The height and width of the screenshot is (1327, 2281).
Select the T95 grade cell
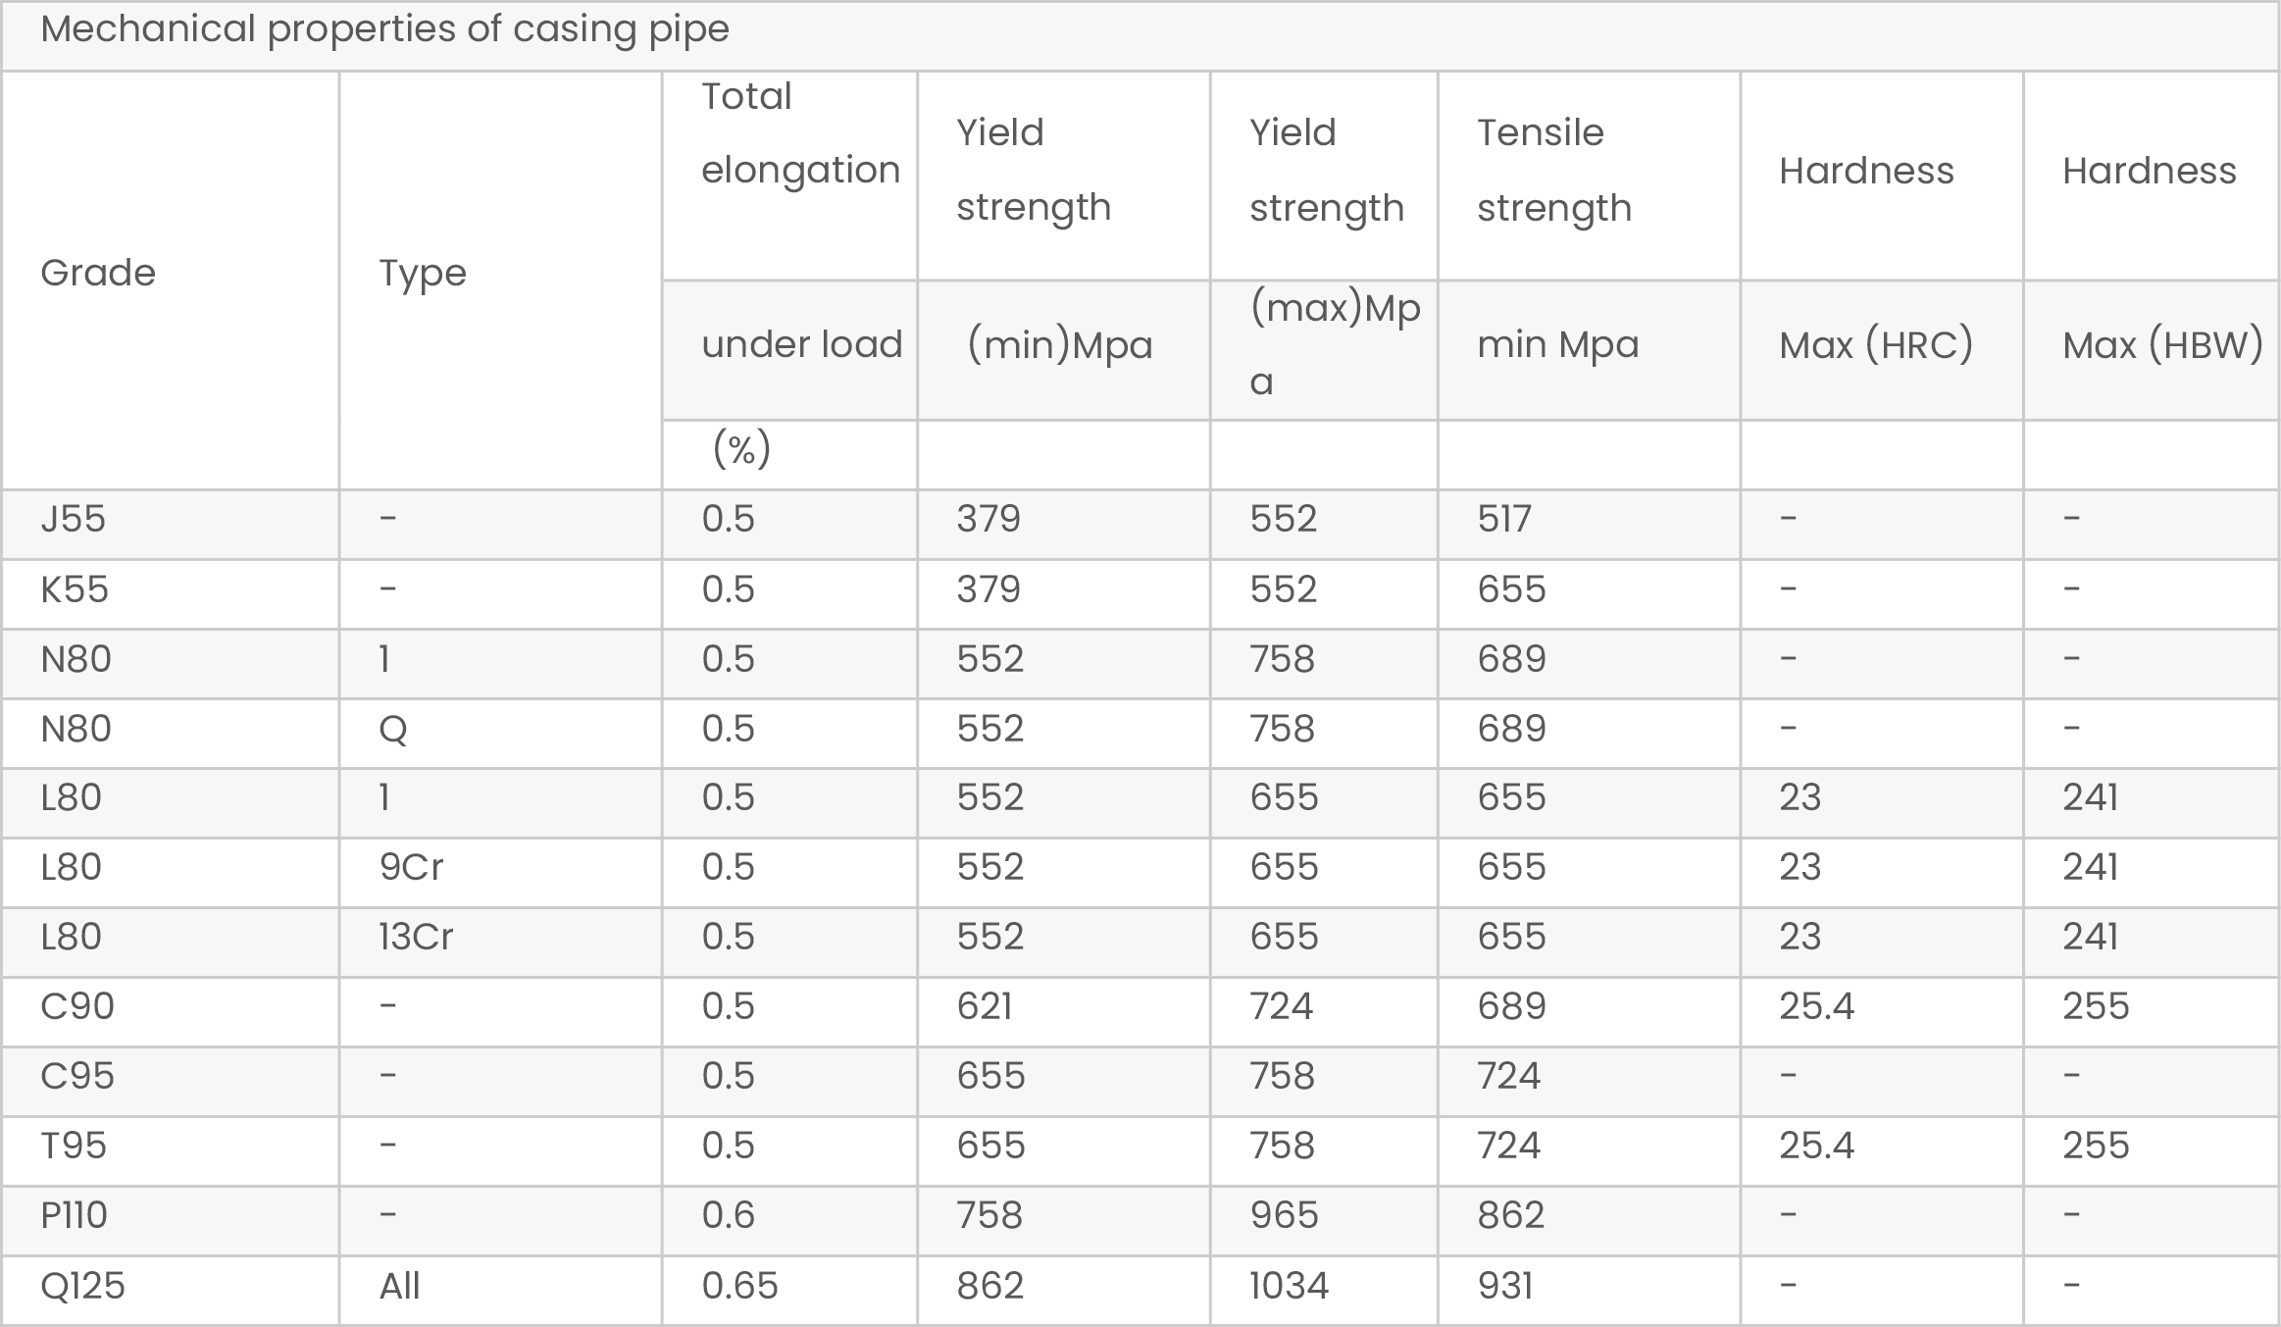(74, 1146)
